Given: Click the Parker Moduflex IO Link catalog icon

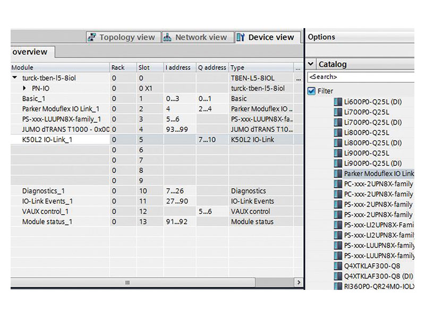Looking at the screenshot, I should tap(338, 174).
